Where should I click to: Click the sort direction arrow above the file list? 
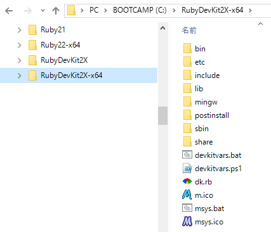coord(261,24)
